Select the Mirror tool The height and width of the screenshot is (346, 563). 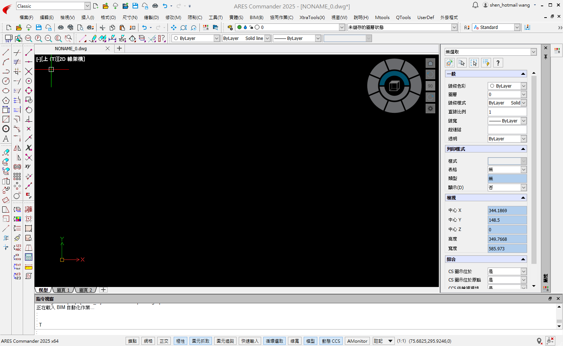coord(17,148)
